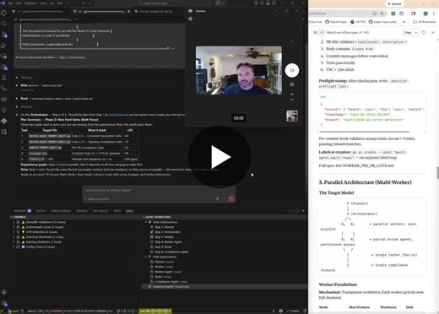The image size is (439, 314).
Task: Open Testing flask icon in activity bar
Action: pos(4,78)
